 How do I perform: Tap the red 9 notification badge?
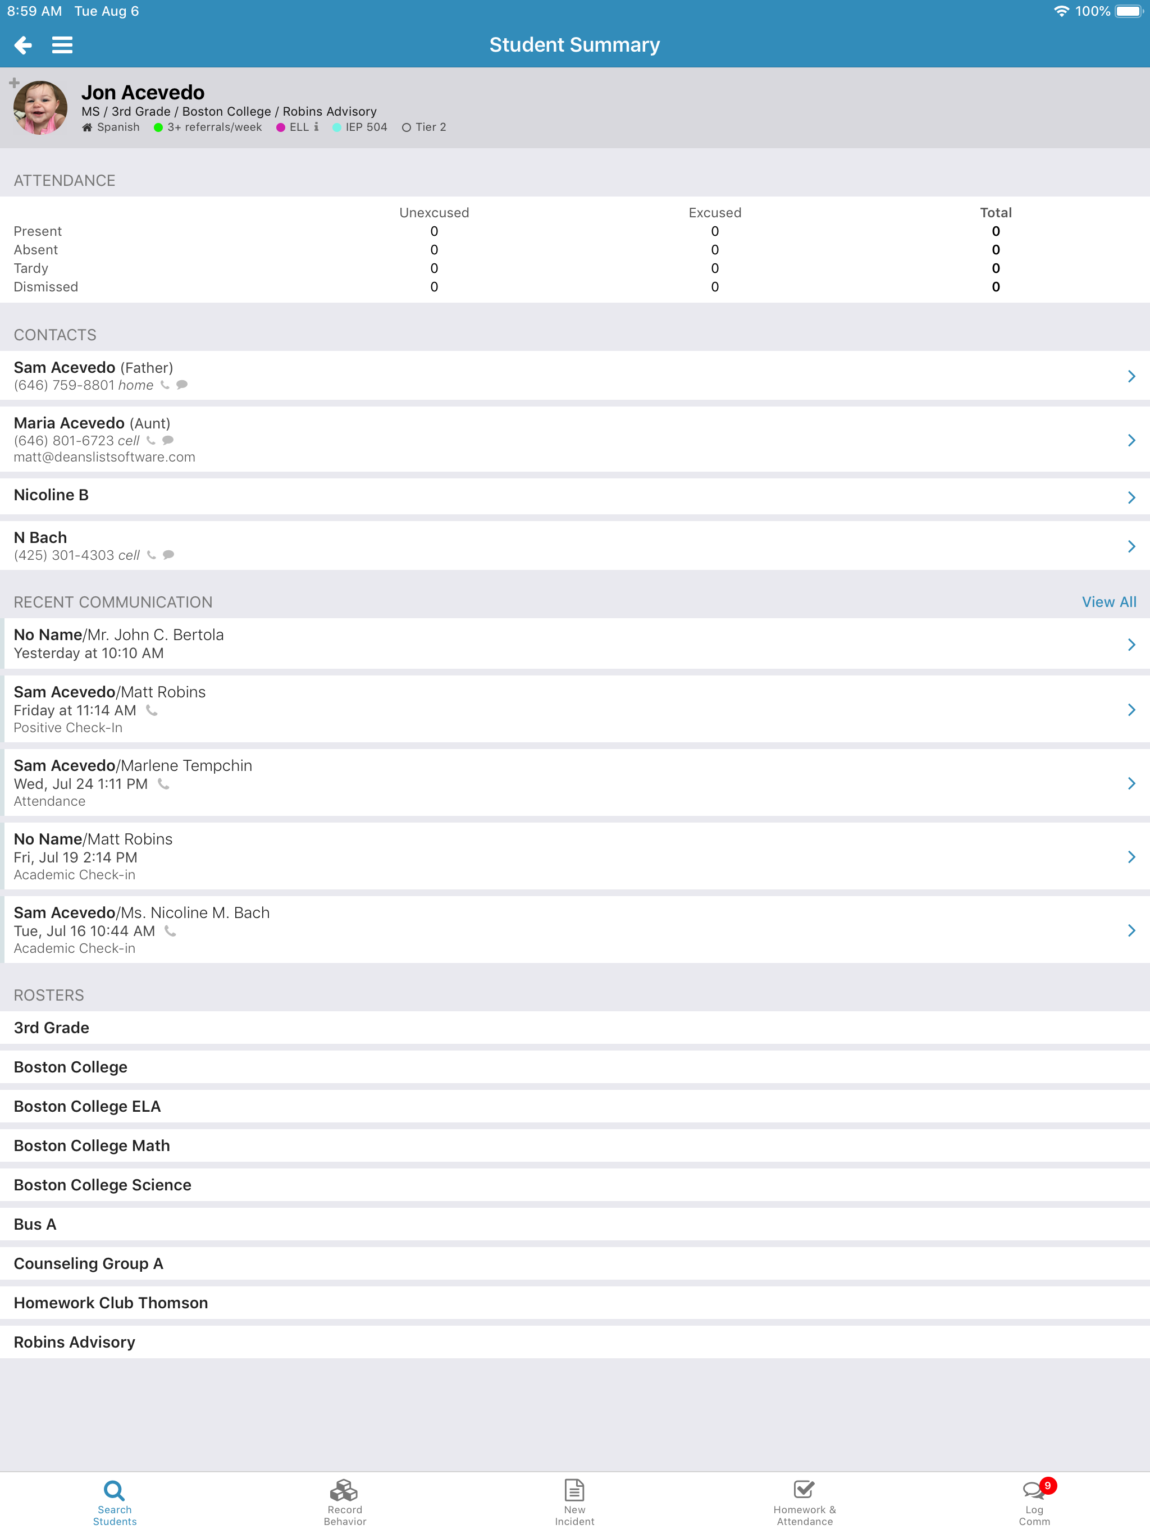(x=1047, y=1486)
